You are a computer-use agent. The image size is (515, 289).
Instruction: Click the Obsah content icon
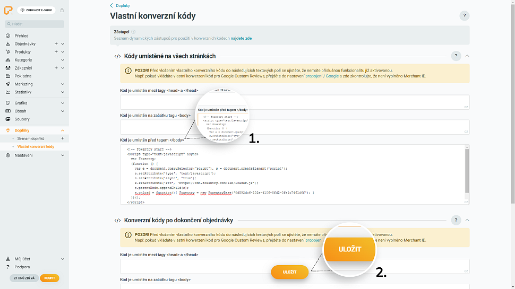[8, 111]
